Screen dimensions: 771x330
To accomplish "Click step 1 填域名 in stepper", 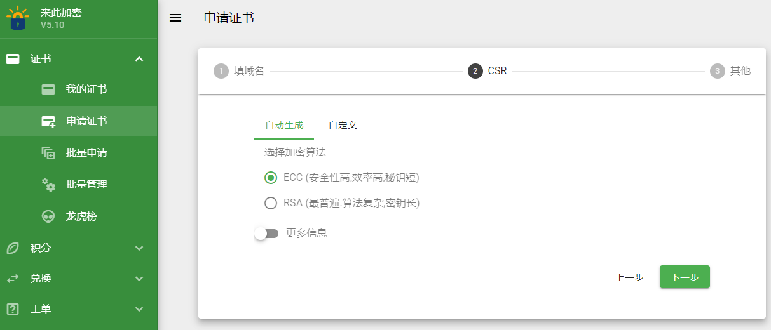I will click(240, 71).
